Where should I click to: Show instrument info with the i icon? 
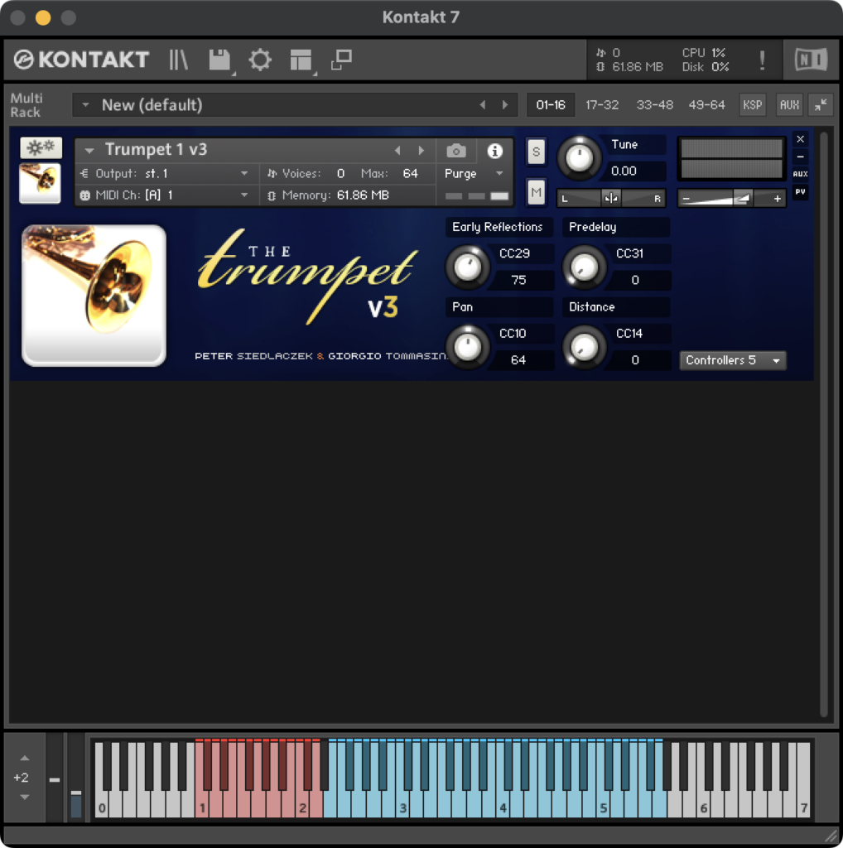pyautogui.click(x=494, y=151)
